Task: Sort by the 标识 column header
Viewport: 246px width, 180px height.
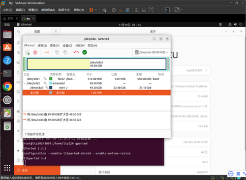Action: [161, 74]
